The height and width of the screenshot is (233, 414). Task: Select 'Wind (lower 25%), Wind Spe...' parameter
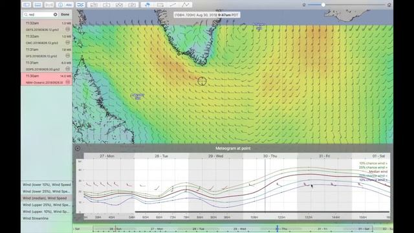tap(47, 192)
